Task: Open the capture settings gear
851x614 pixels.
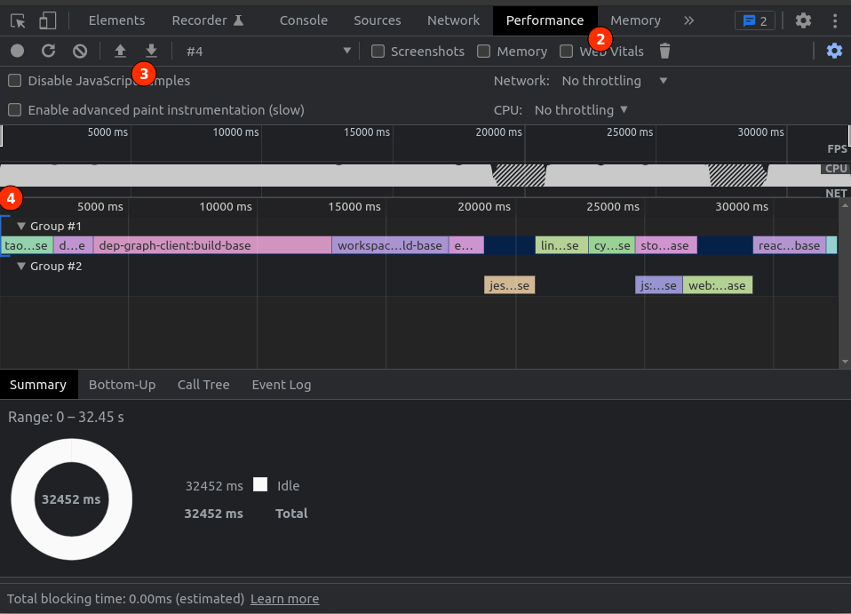Action: tap(833, 51)
